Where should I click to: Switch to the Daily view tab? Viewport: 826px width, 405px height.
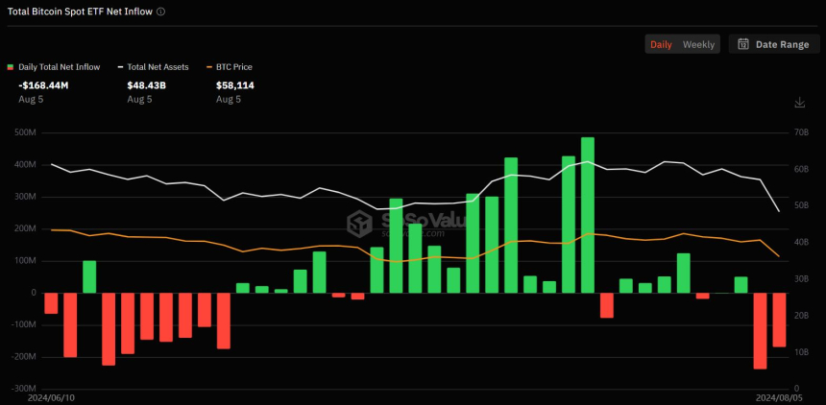pyautogui.click(x=661, y=44)
